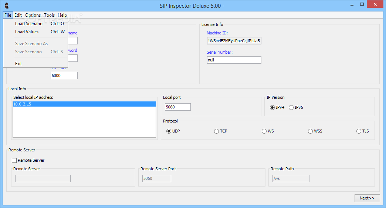Select UDP protocol
Screen dimensions: 386x208
tap(169, 131)
